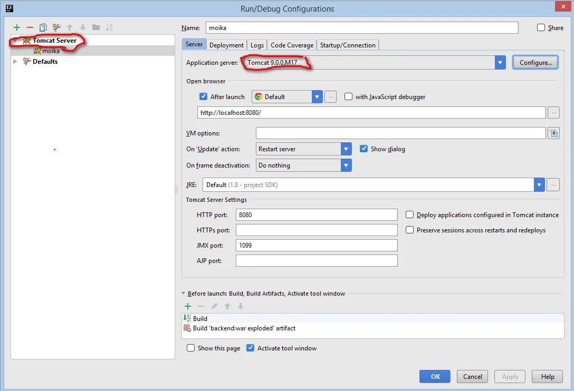Move the before launch task up
Image resolution: width=574 pixels, height=391 pixels.
(227, 306)
